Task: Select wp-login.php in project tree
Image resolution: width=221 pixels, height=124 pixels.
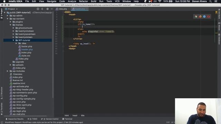Action: [19, 111]
